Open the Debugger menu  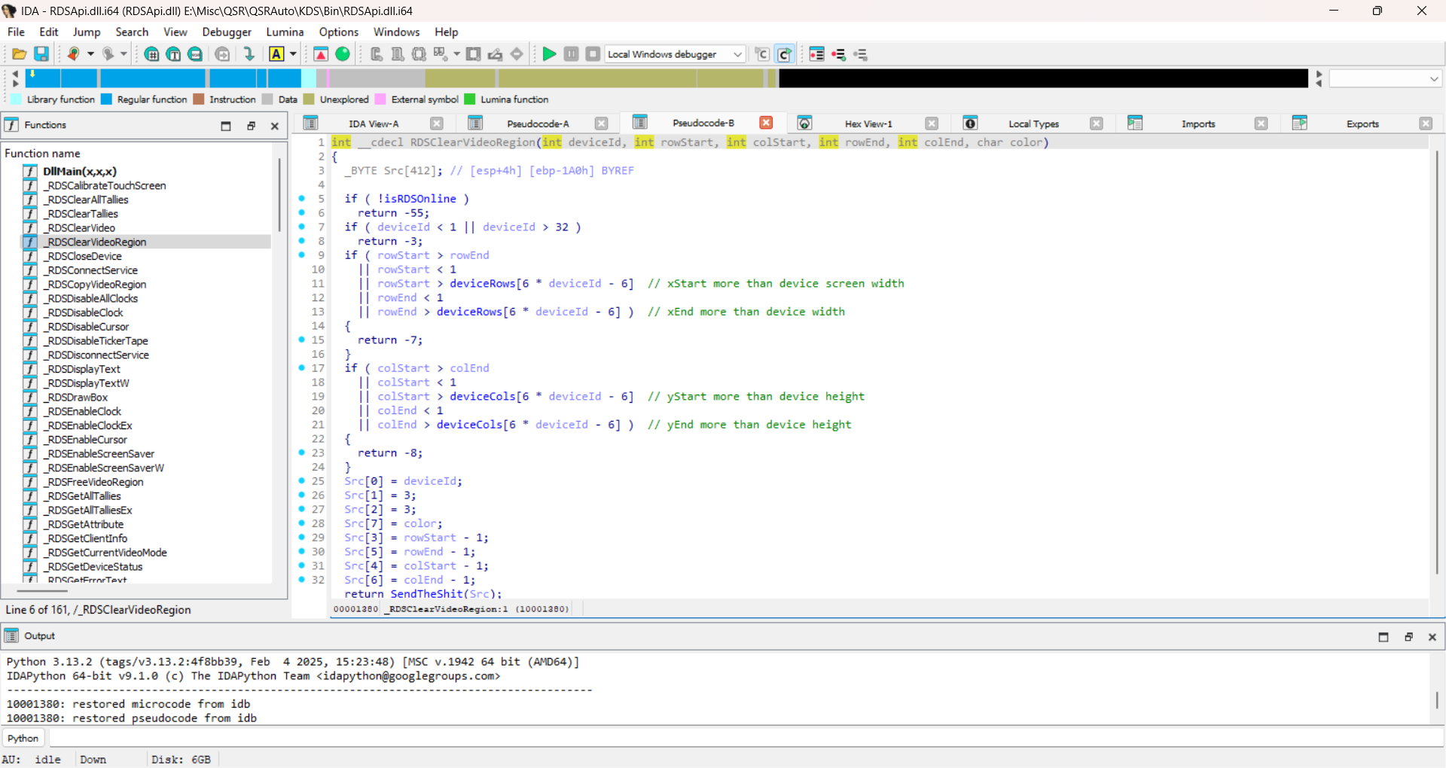(227, 32)
